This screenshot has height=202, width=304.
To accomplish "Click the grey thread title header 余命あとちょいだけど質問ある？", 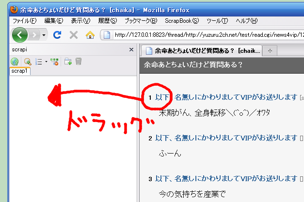I will [x=193, y=65].
